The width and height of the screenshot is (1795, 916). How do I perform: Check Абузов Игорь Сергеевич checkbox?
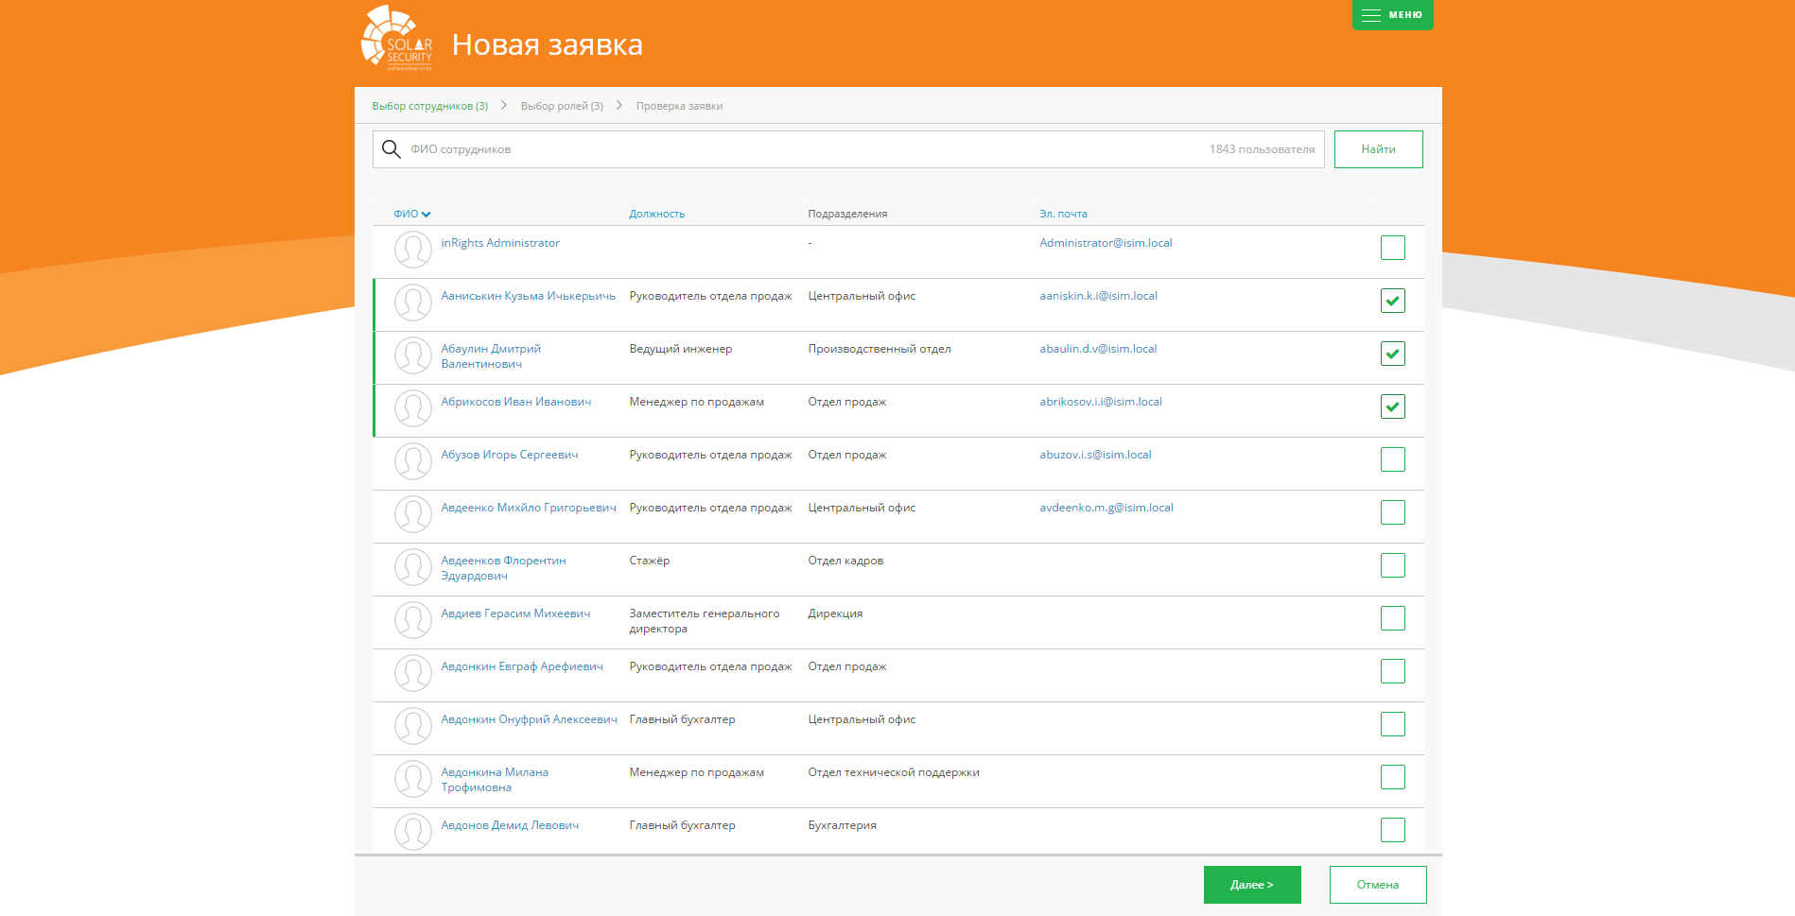1393,459
